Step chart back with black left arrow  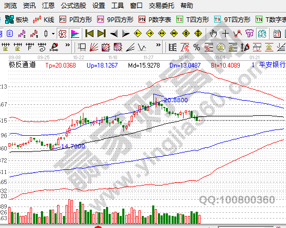(114, 34)
